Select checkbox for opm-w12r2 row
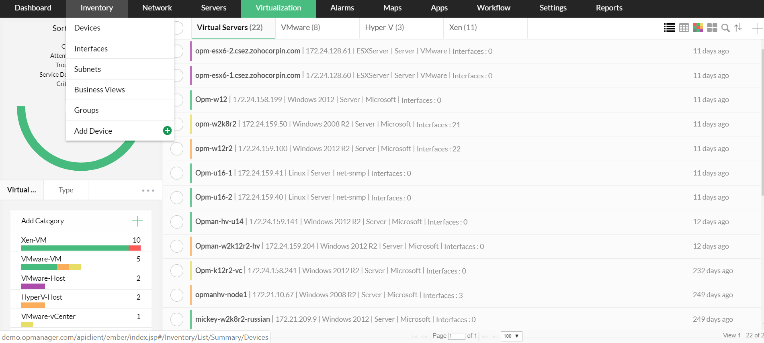Image resolution: width=764 pixels, height=343 pixels. click(177, 149)
